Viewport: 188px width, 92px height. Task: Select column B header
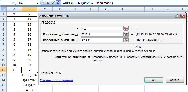click(x=29, y=9)
